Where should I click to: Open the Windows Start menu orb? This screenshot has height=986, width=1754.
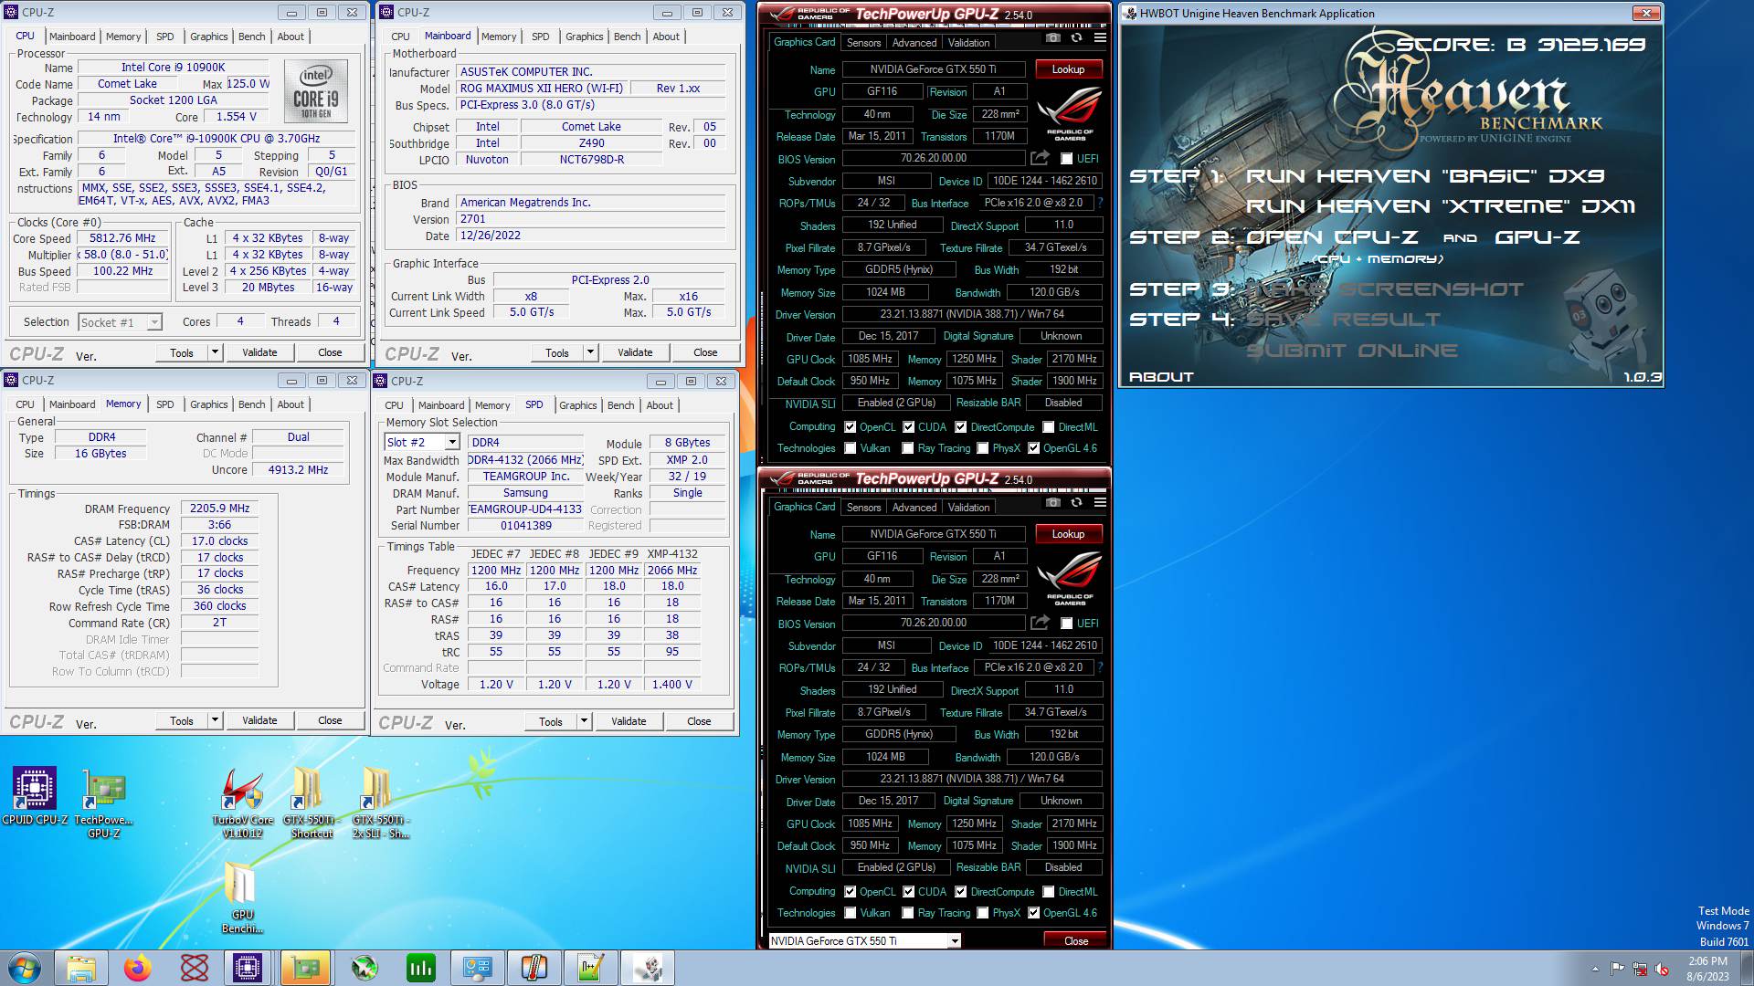coord(25,968)
